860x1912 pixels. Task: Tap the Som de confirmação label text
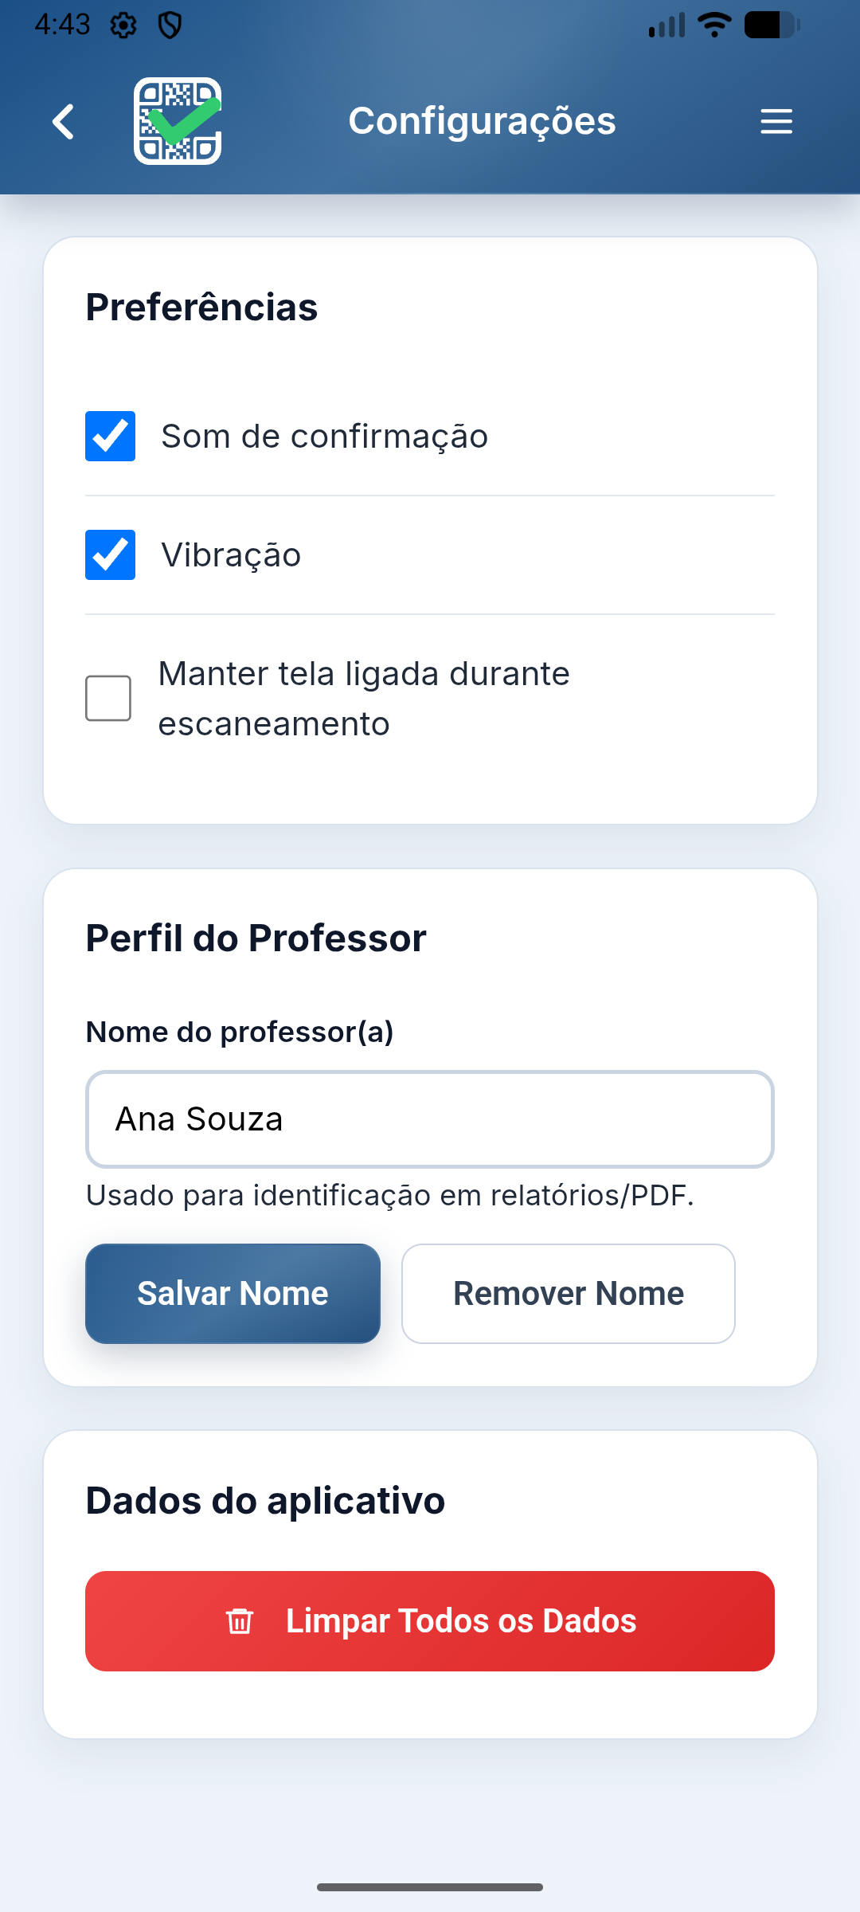pyautogui.click(x=324, y=437)
